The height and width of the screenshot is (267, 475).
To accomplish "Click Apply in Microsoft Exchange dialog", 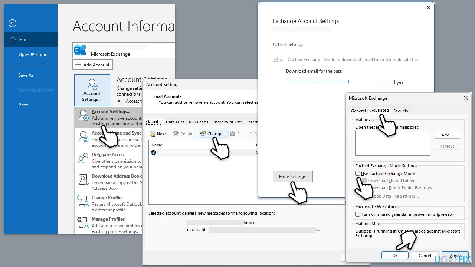I will [455, 256].
